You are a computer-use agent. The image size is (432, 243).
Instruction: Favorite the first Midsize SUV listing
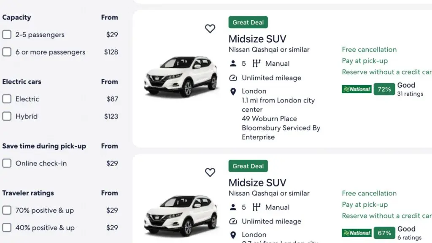[210, 28]
